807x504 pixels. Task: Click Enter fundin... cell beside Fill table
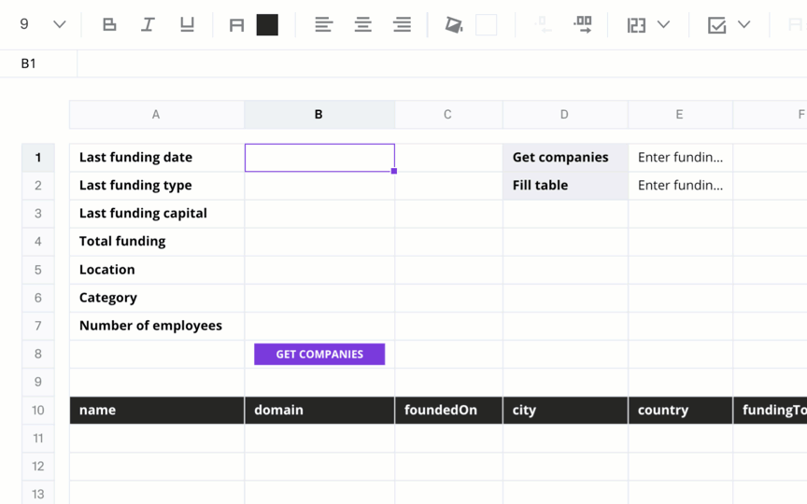[680, 186]
